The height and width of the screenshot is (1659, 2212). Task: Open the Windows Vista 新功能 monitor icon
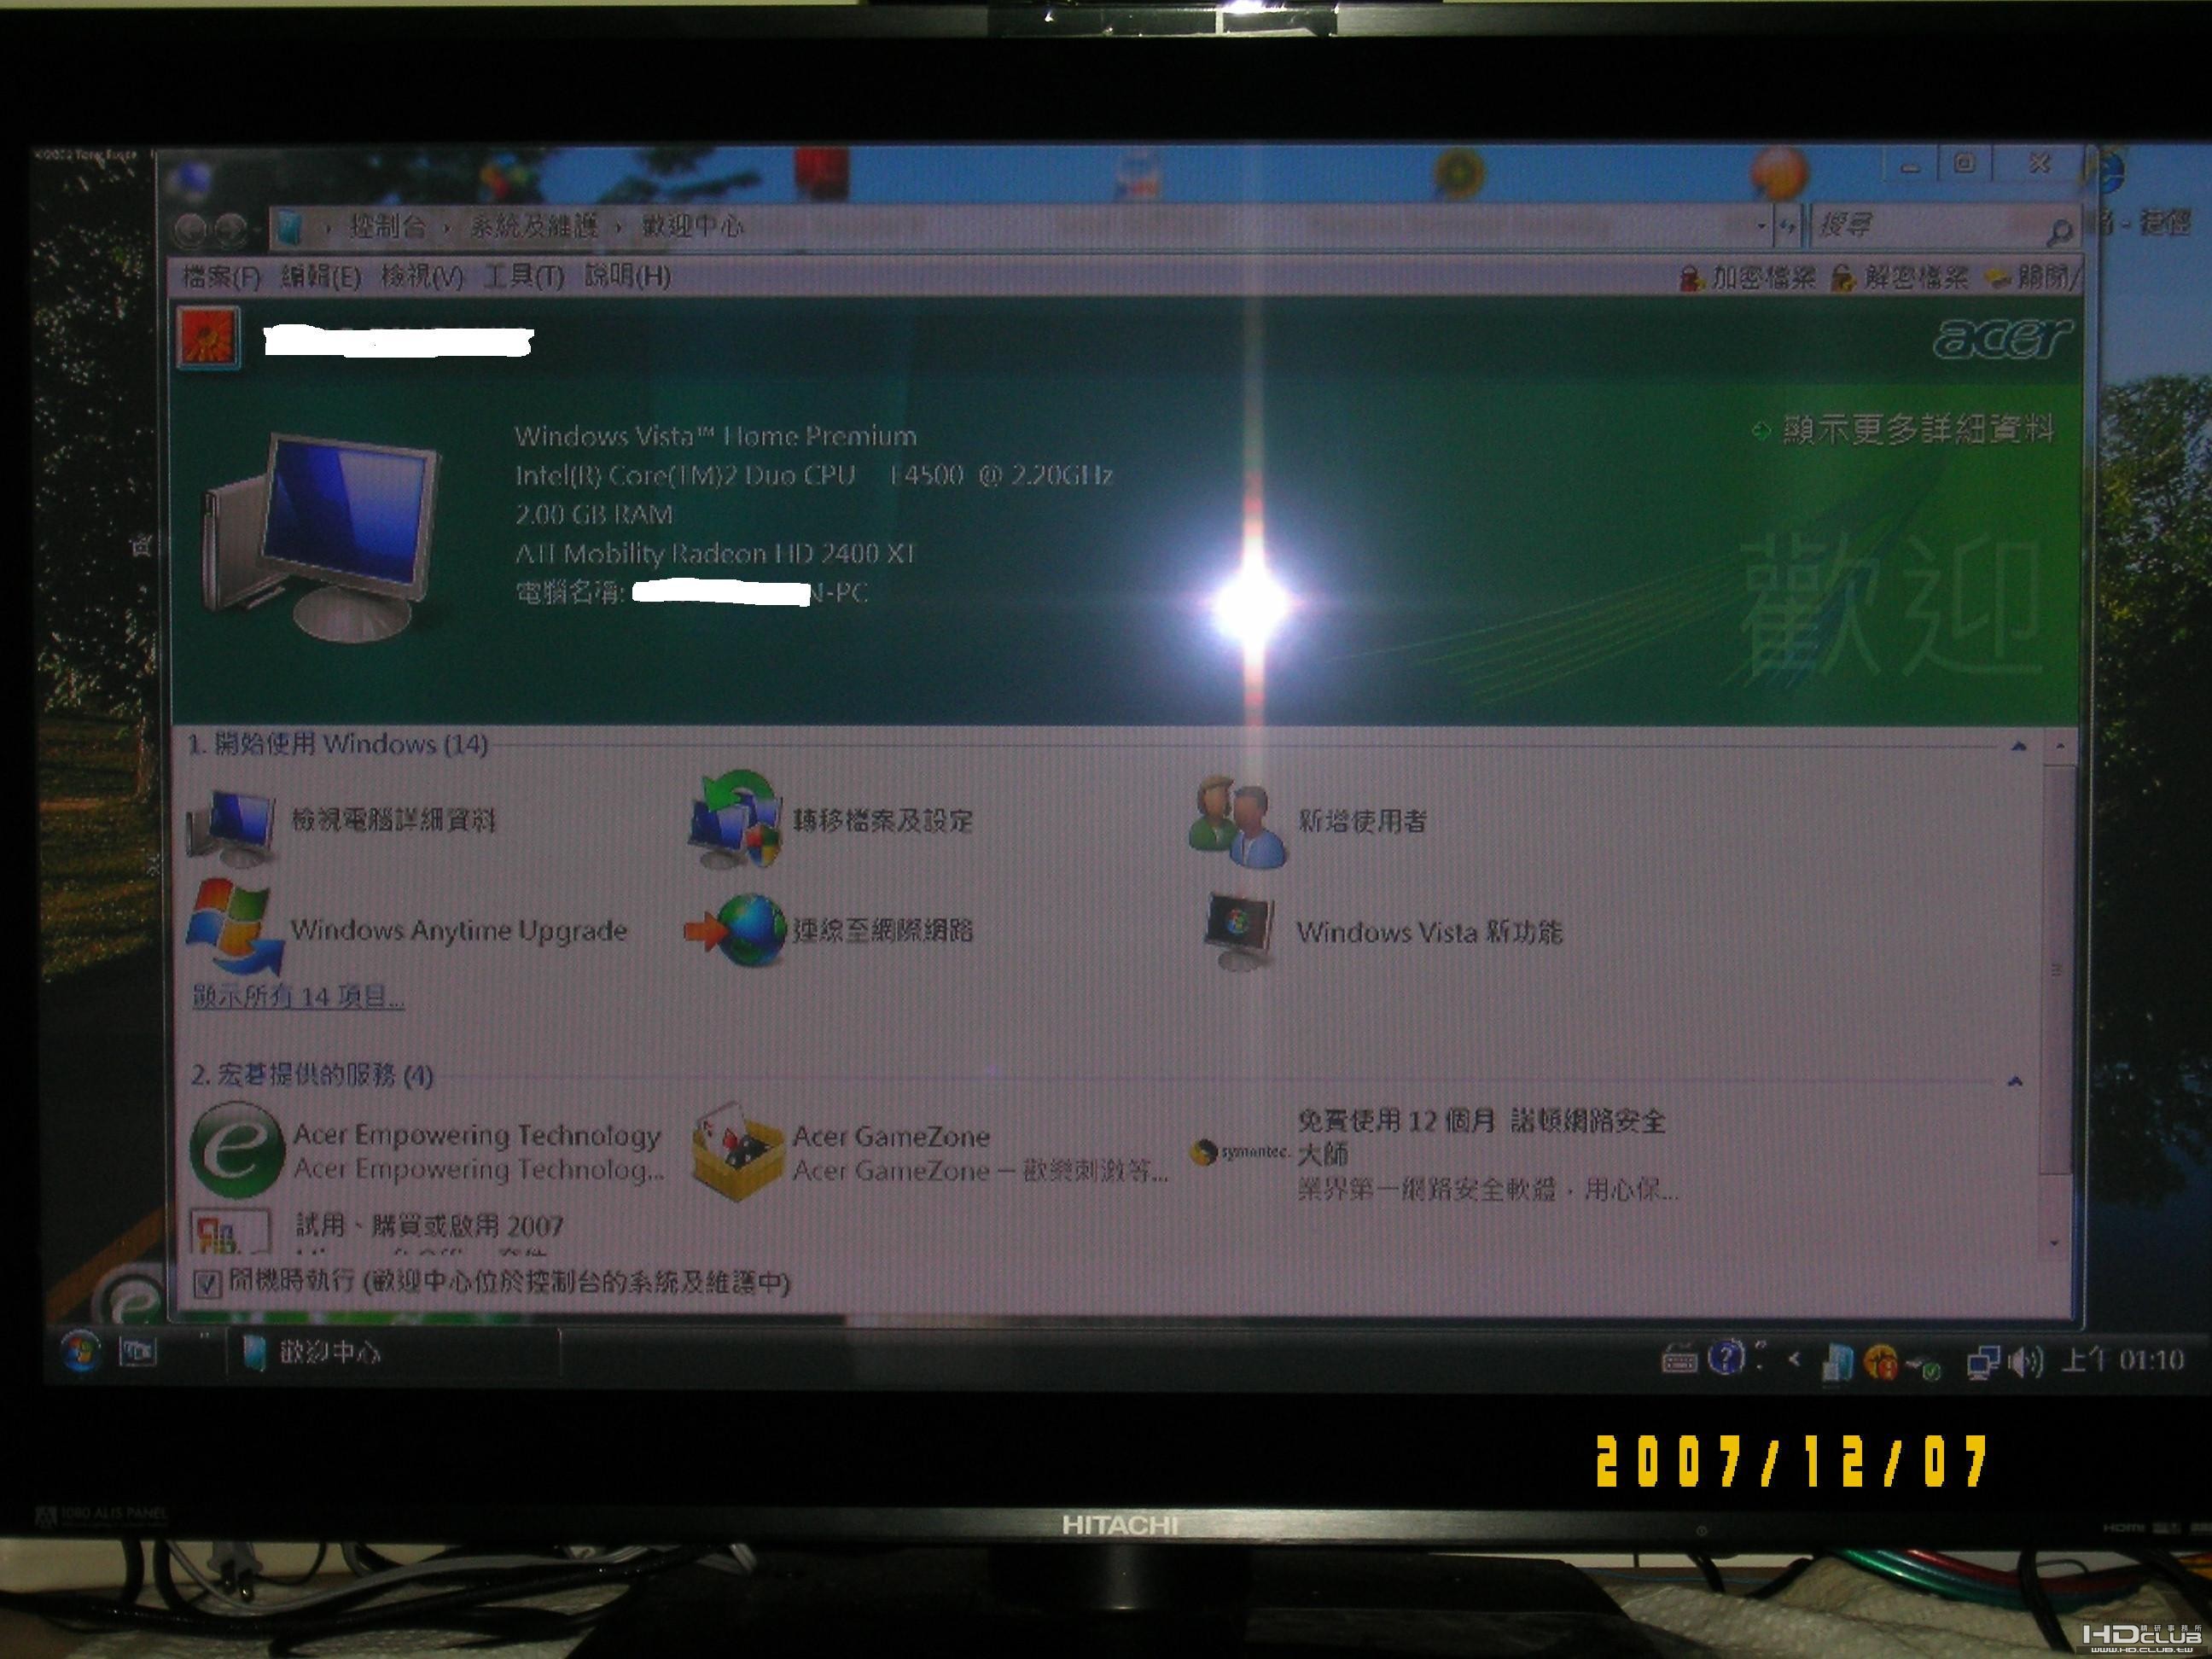click(1239, 931)
